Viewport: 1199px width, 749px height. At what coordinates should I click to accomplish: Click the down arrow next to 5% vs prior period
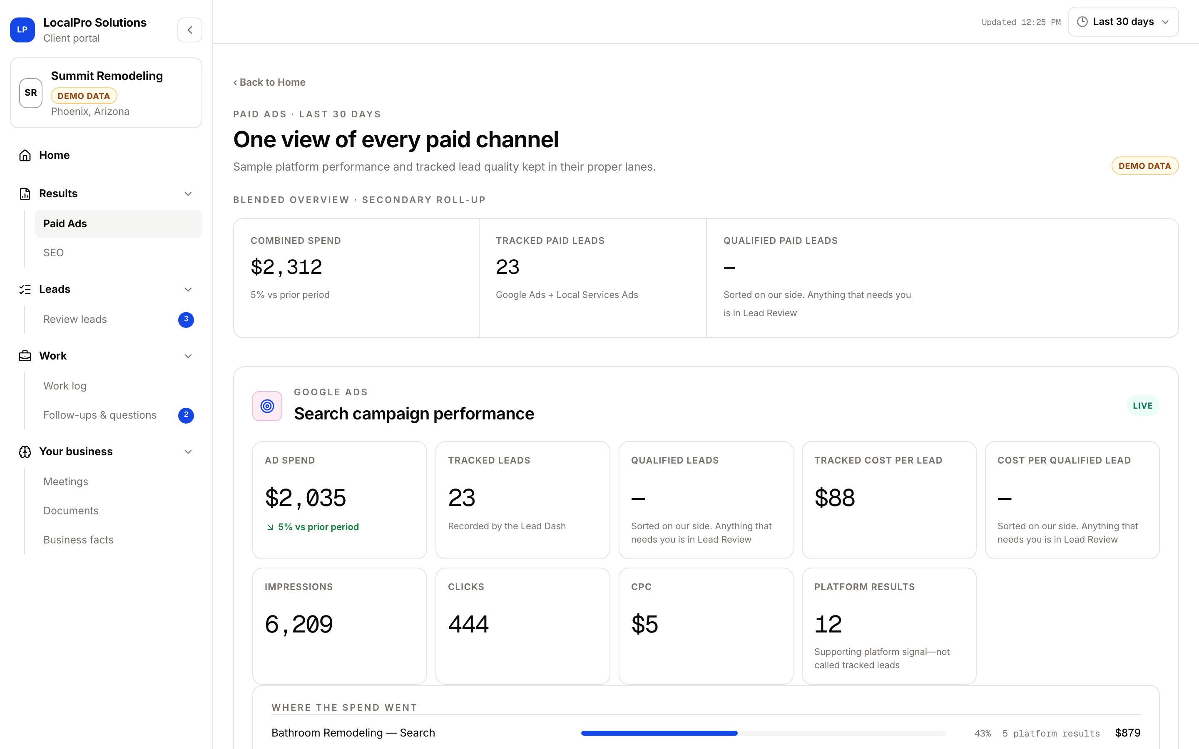point(270,527)
